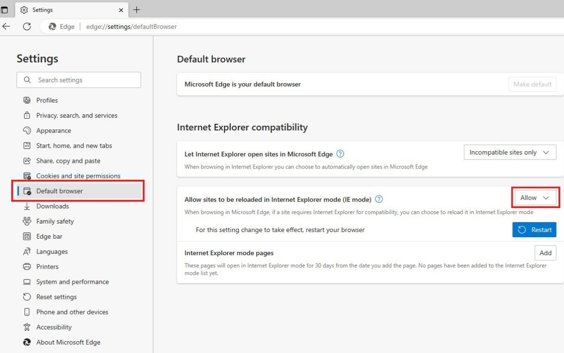Open the Accessibility settings section

point(54,327)
